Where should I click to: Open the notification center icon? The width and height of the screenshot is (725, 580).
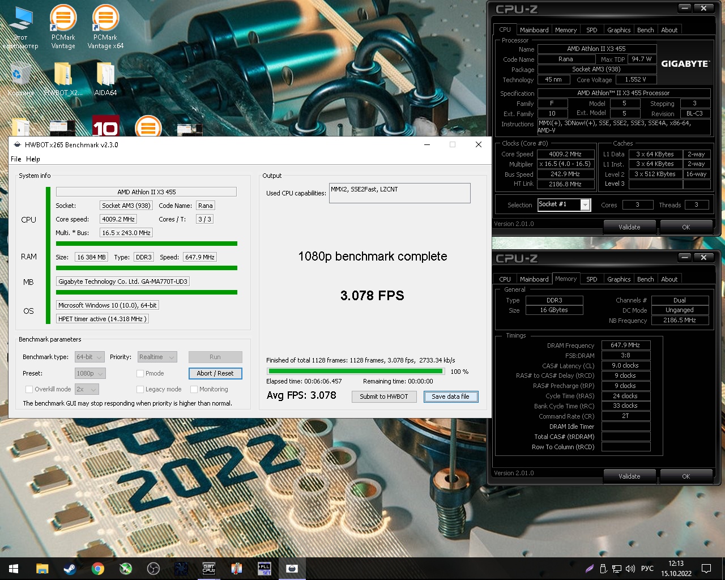[706, 569]
